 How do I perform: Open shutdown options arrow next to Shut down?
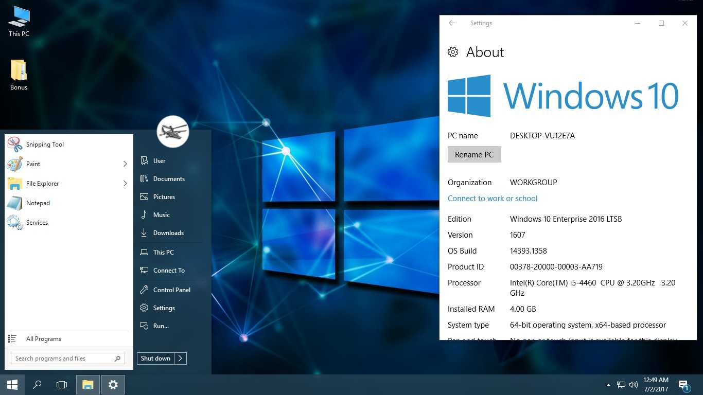180,358
